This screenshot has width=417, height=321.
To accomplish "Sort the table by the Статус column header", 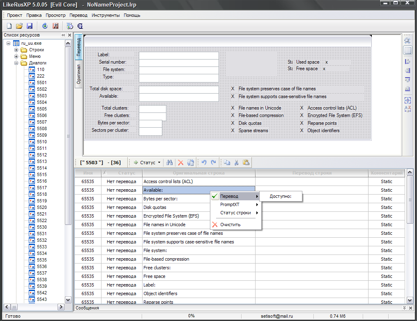I will (122, 173).
